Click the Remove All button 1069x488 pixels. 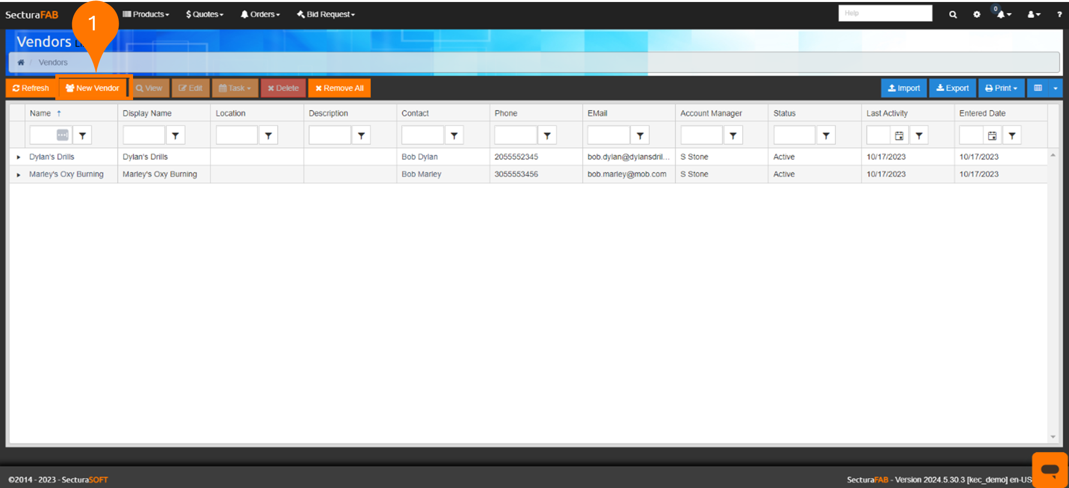click(339, 88)
